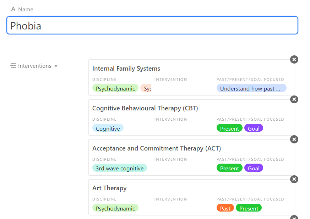
Task: Click PAST/PRESENT/GOAL FOCUSED header in CBT card
Action: click(x=250, y=119)
